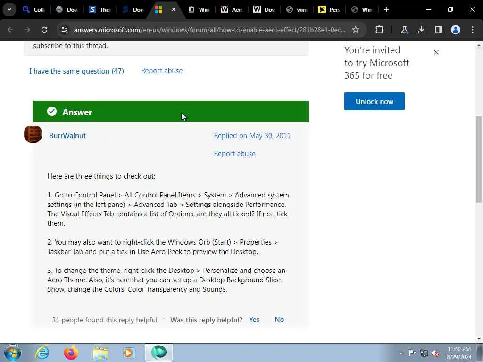Screen dimensions: 483x362
Task: Dismiss the Microsoft 365 invitation
Action: 436,52
